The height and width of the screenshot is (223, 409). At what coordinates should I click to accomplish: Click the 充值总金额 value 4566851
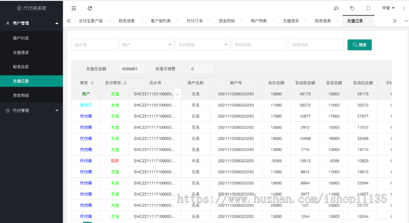tap(132, 69)
